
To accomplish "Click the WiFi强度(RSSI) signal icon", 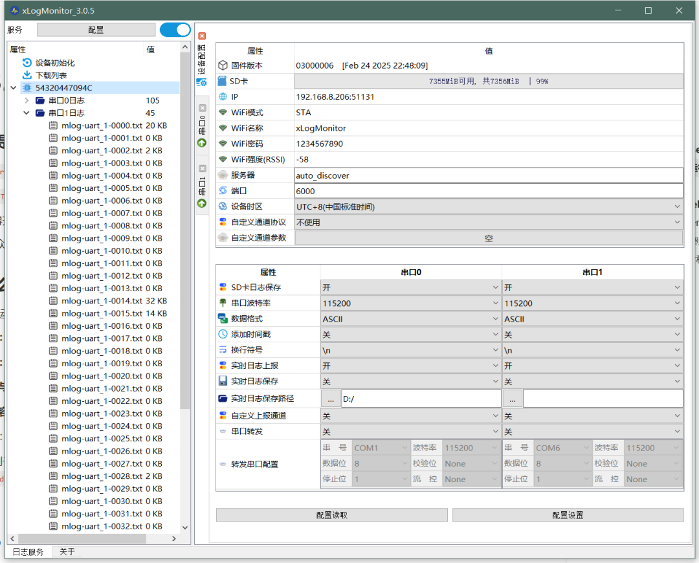I will pyautogui.click(x=223, y=159).
